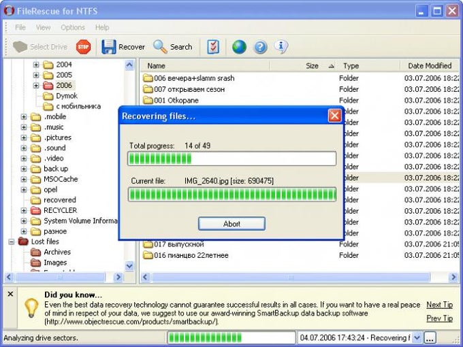Click the Recover floppy disk icon
Screen dimensions: 463x347
(x=109, y=47)
